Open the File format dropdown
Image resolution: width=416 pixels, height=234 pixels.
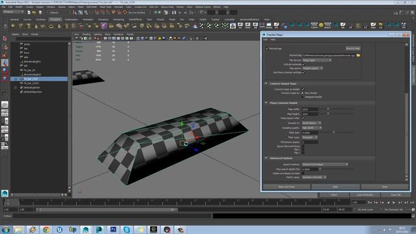[x=317, y=60]
